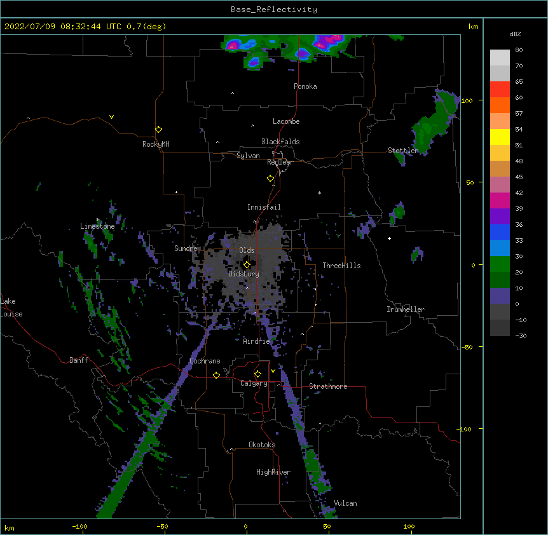Click the ThreeHills label
This screenshot has height=535, width=548.
pos(341,266)
